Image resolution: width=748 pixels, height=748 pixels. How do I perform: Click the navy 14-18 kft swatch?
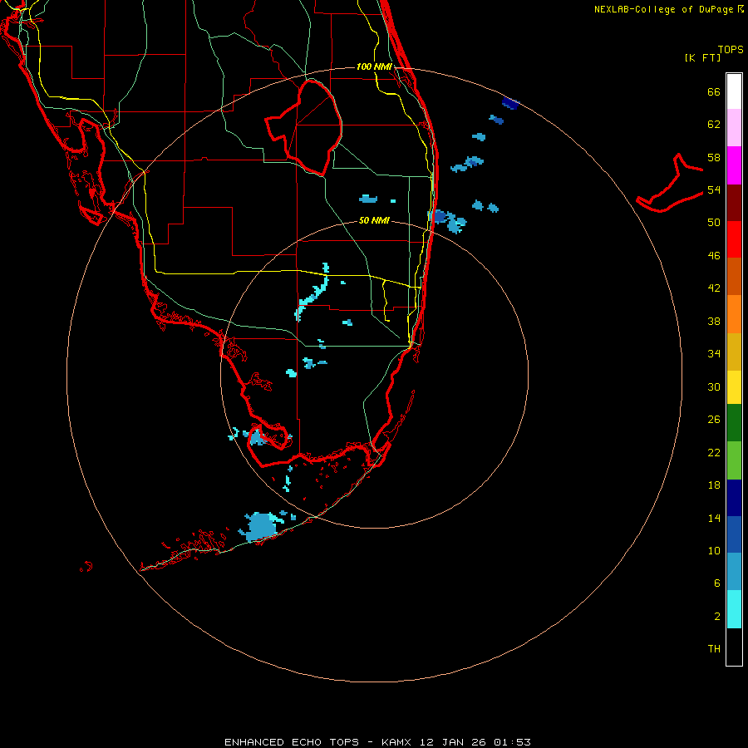(x=734, y=498)
